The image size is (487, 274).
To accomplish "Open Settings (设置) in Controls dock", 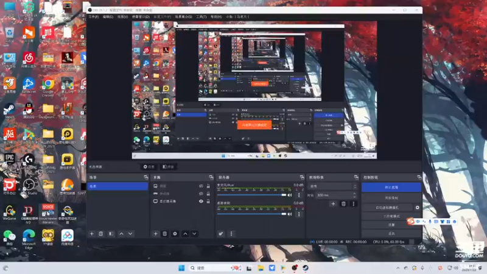I will pos(391,225).
